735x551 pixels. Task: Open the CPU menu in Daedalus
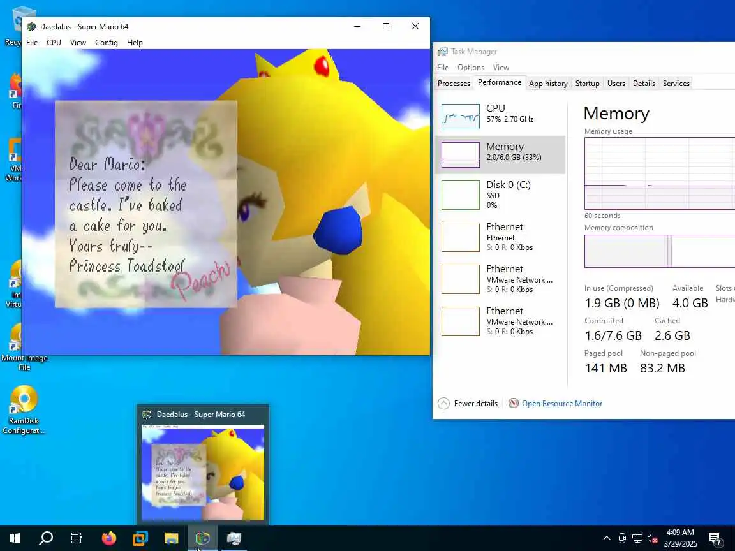[x=54, y=43]
